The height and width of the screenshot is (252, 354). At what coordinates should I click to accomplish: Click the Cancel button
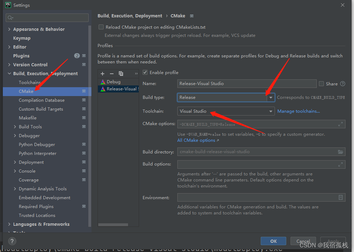[303, 241]
